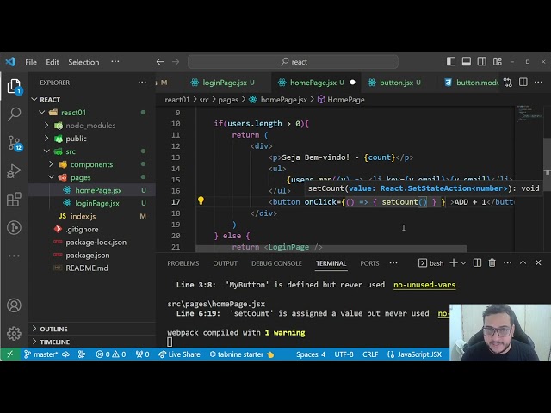
Task: Change end of line sequence CRLF
Action: [x=370, y=354]
